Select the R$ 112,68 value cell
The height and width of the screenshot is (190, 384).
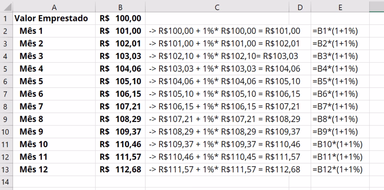[120, 170]
